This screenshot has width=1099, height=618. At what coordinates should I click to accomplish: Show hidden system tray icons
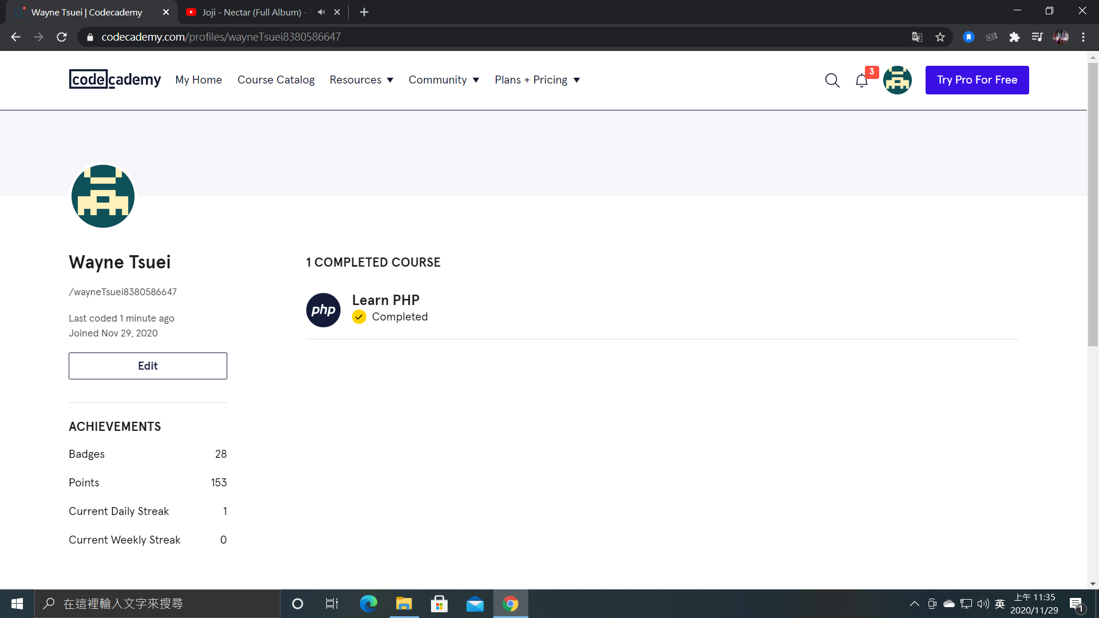(915, 604)
